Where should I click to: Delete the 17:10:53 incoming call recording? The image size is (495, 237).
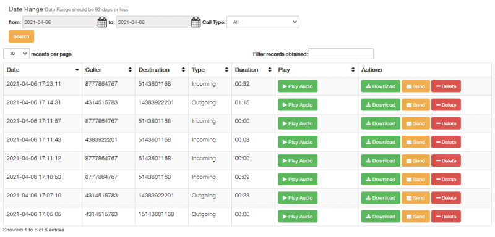tap(446, 180)
